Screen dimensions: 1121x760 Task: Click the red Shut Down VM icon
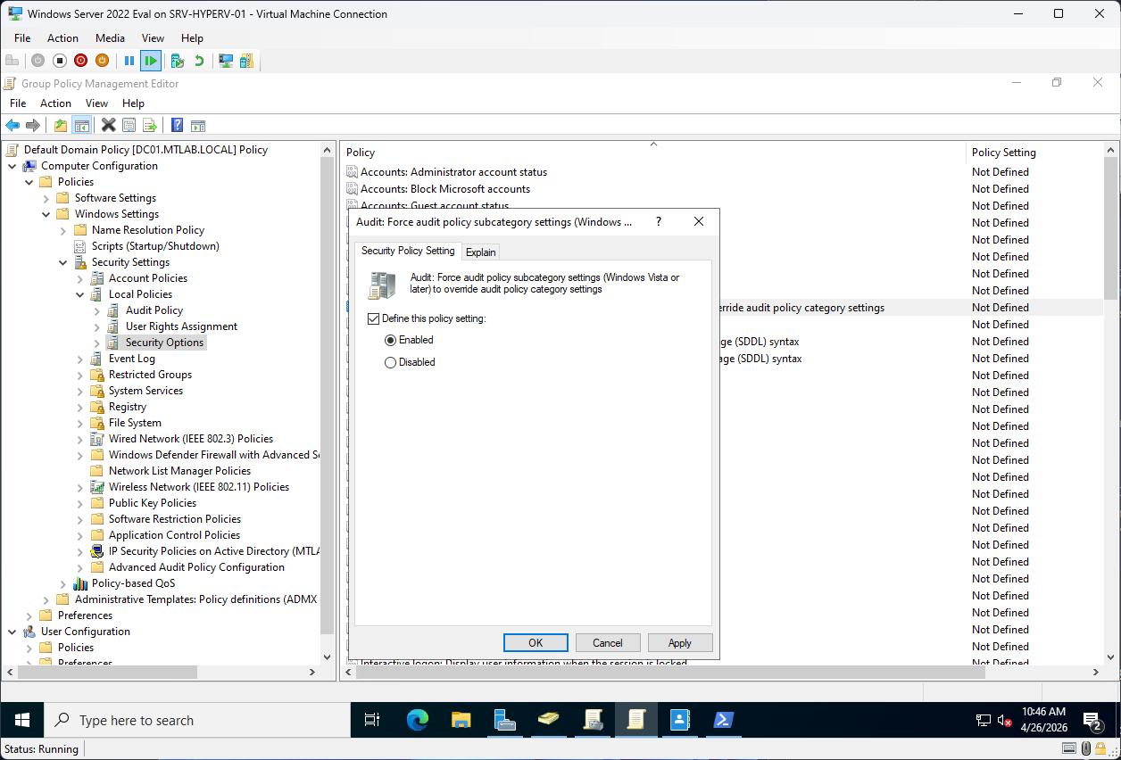click(x=80, y=61)
